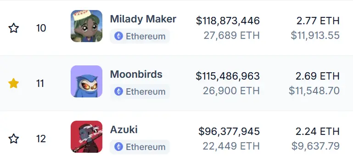Screen dimensions: 353x166
Task: Click rank number 11 in the list
Action: click(40, 83)
